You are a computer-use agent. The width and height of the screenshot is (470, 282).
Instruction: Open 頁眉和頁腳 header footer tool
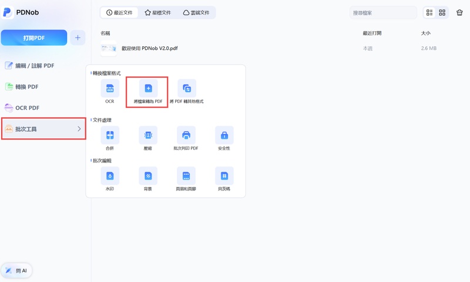tap(186, 176)
